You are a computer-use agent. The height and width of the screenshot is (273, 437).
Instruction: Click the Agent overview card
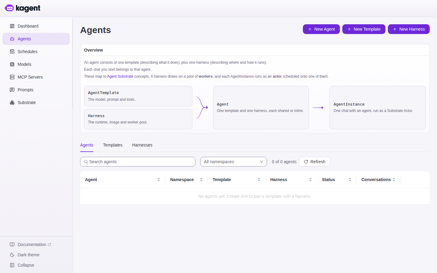click(261, 107)
